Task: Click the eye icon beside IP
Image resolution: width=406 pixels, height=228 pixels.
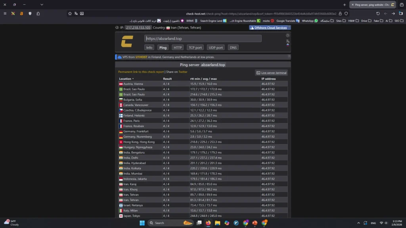Action: tap(117, 28)
